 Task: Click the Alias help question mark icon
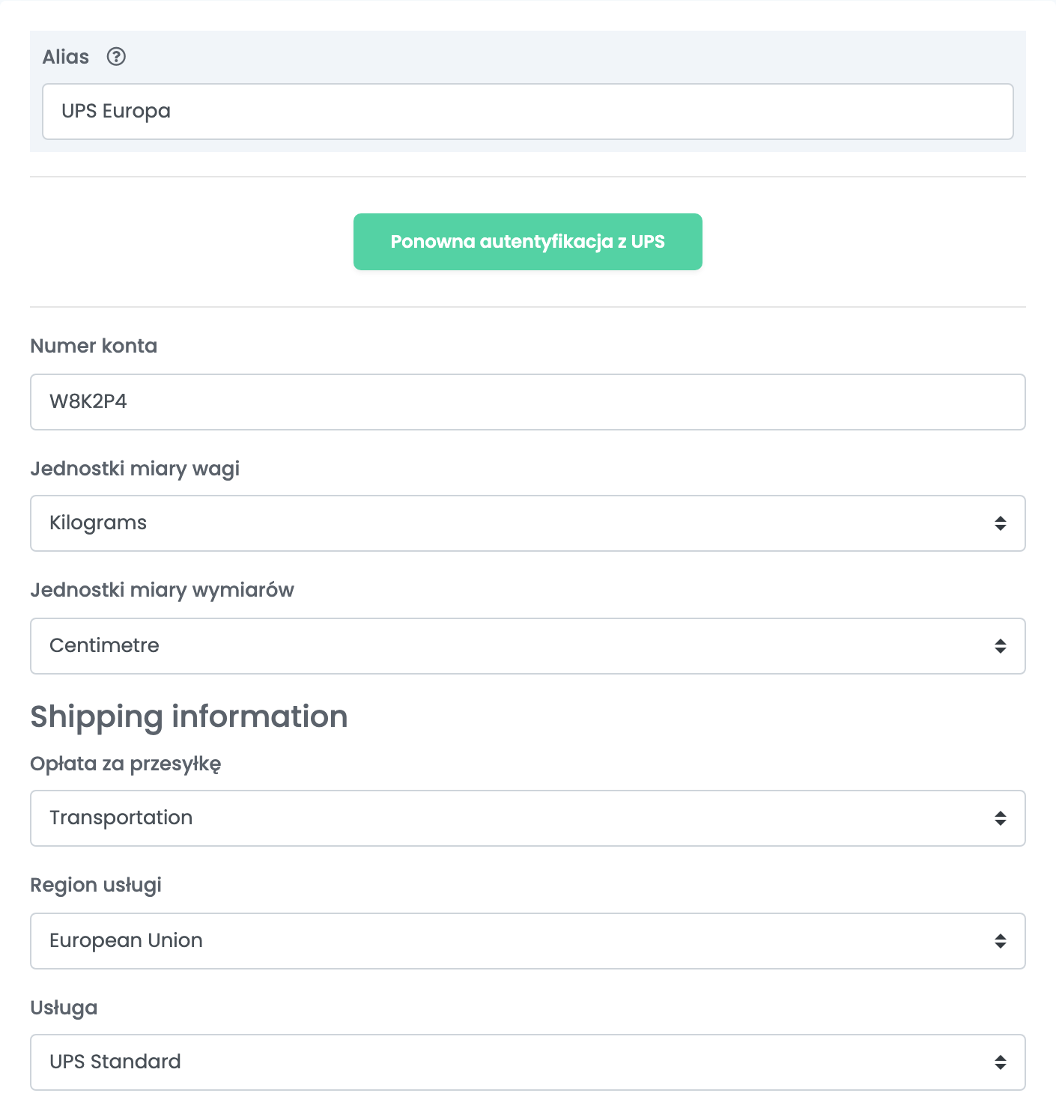click(x=116, y=57)
